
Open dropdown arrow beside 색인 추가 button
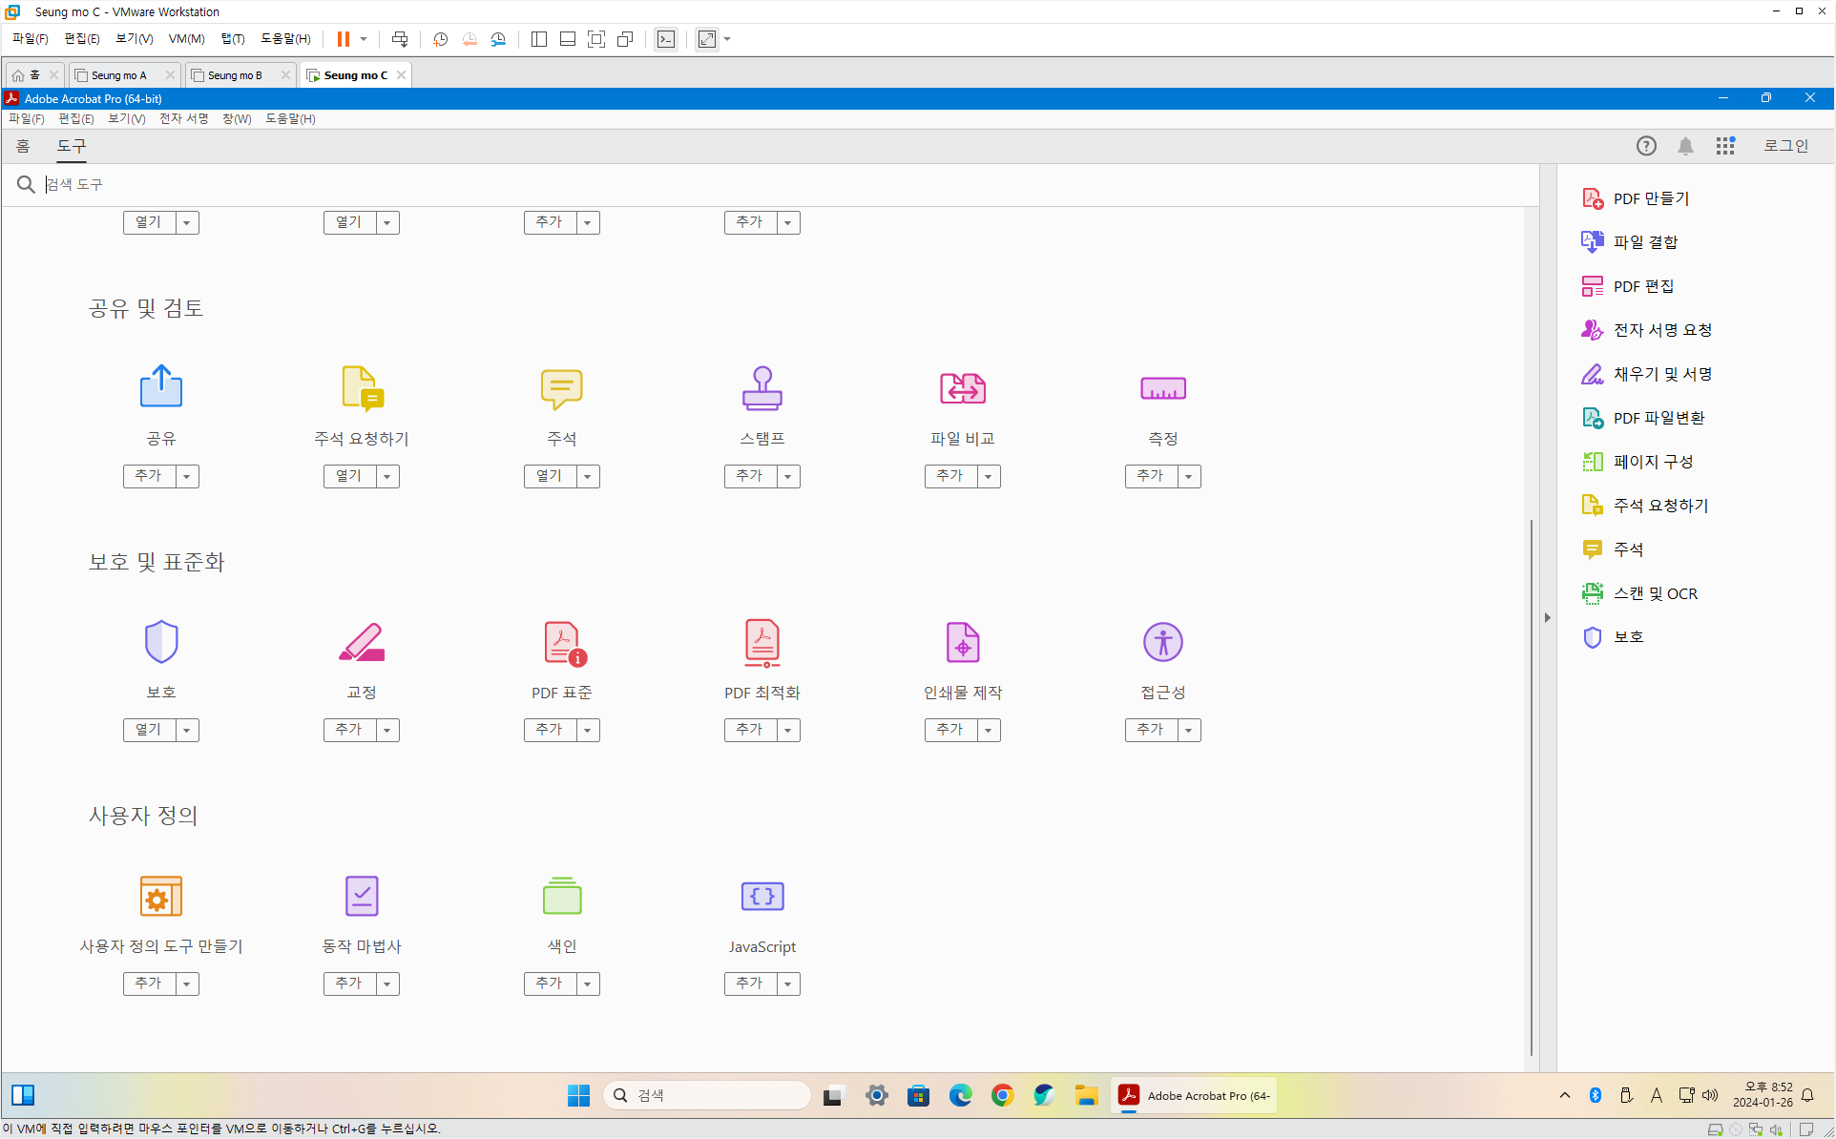(x=588, y=984)
